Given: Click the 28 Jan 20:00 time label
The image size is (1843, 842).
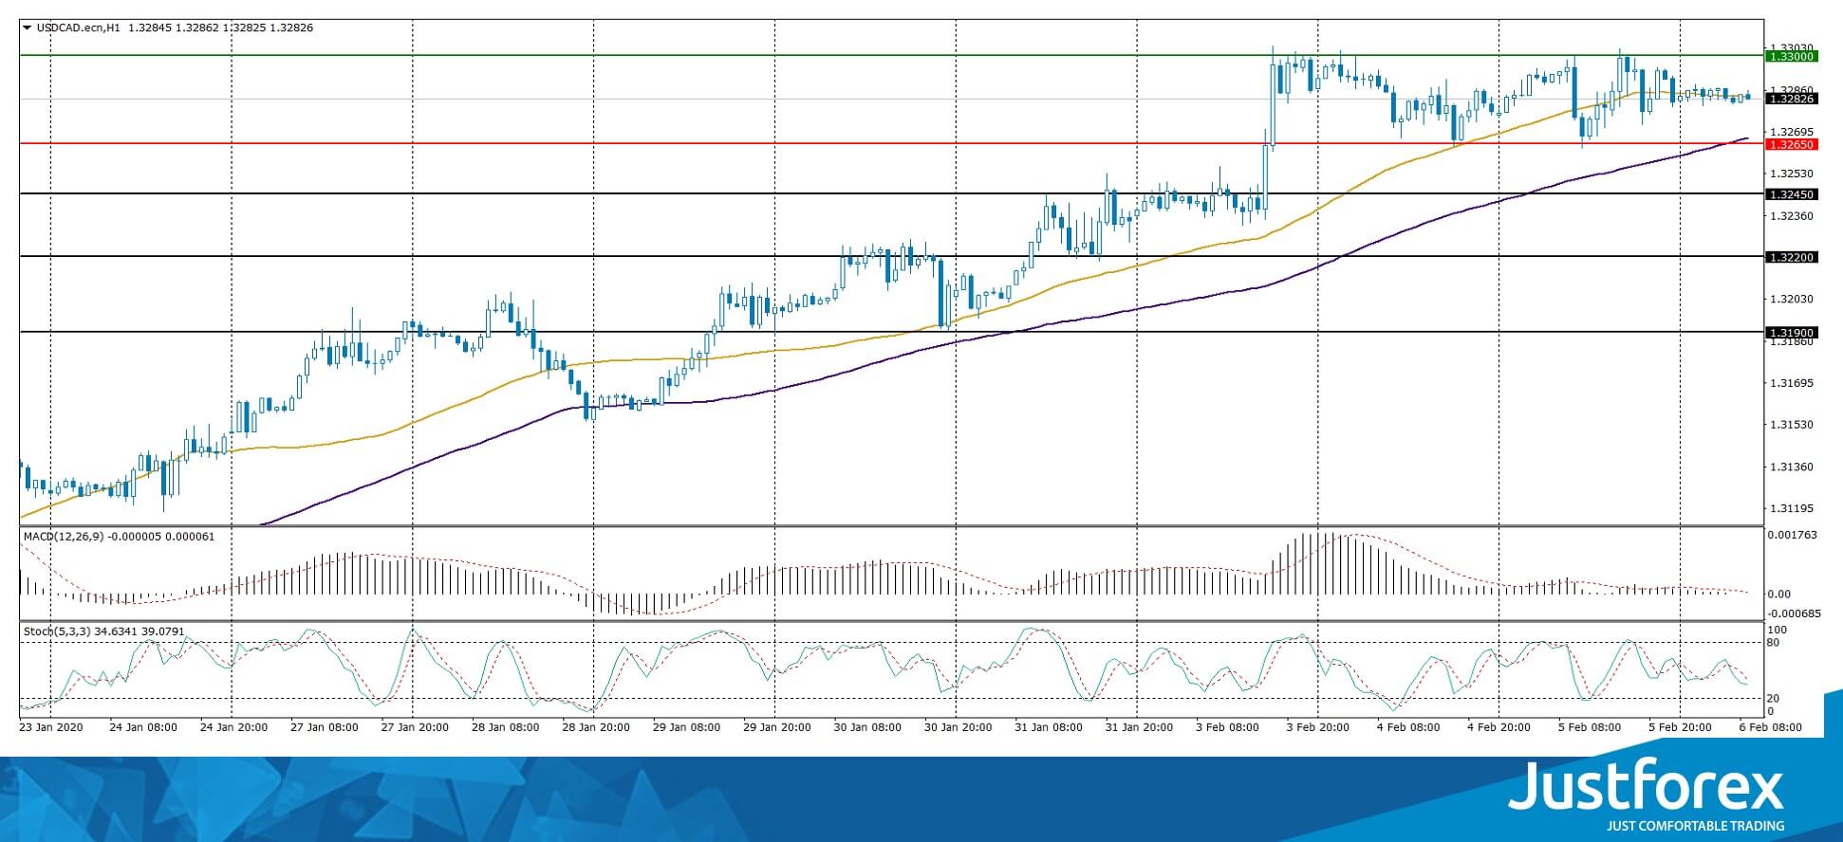Looking at the screenshot, I should pyautogui.click(x=596, y=727).
